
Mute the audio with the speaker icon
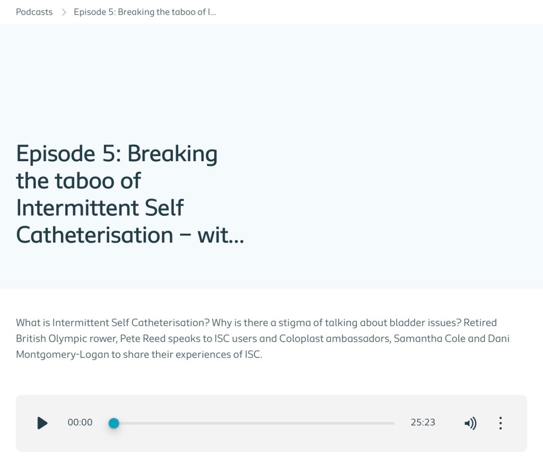click(x=470, y=423)
